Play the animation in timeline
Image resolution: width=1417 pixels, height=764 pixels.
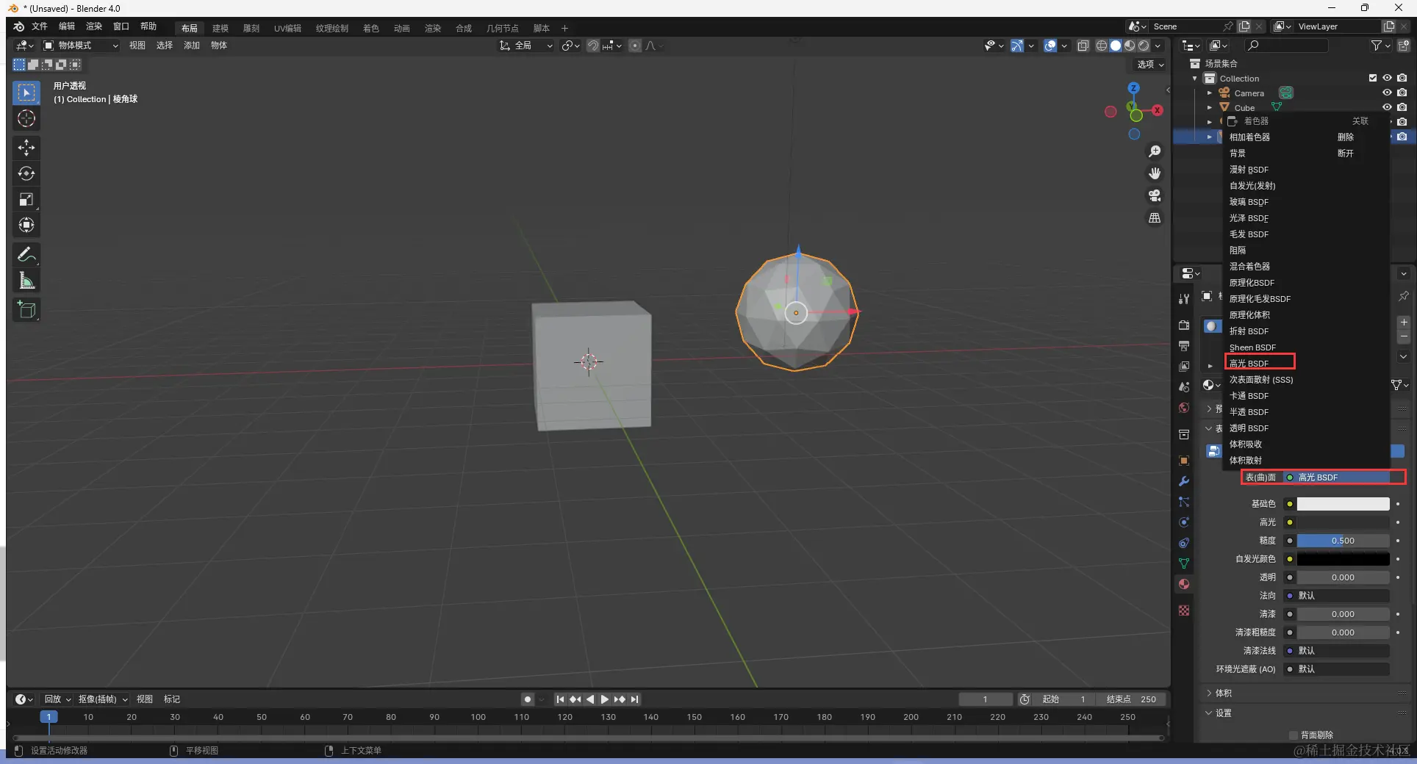pos(604,699)
